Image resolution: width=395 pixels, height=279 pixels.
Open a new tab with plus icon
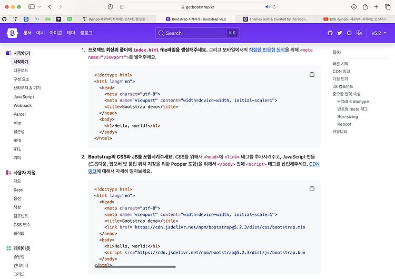[x=376, y=7]
